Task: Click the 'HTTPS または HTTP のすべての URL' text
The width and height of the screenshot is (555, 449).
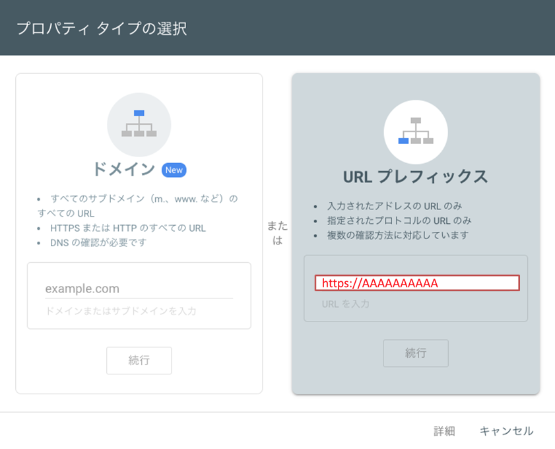Action: pos(128,228)
